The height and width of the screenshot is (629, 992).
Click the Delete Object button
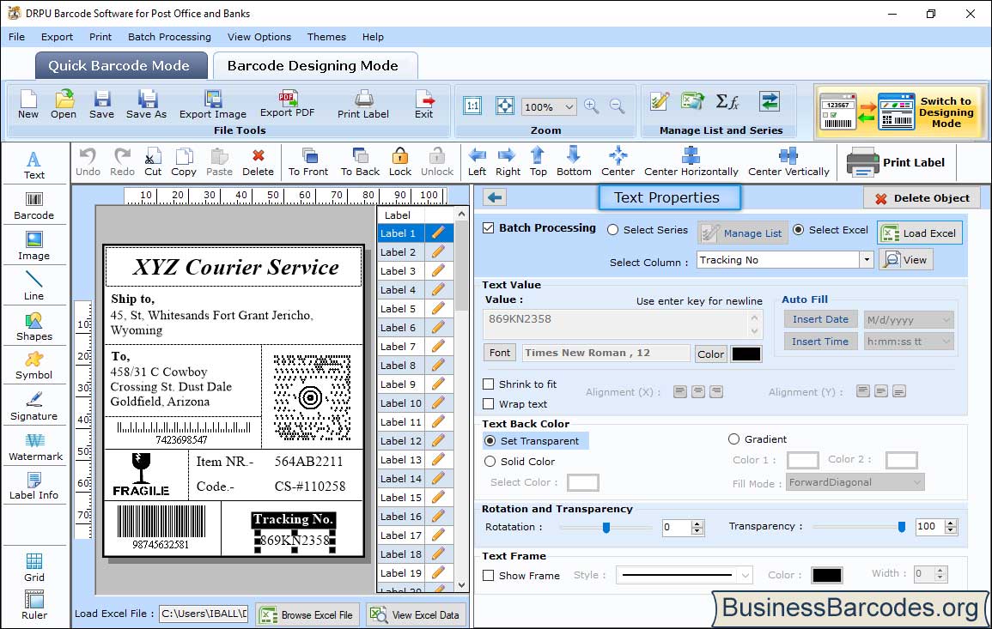point(922,198)
